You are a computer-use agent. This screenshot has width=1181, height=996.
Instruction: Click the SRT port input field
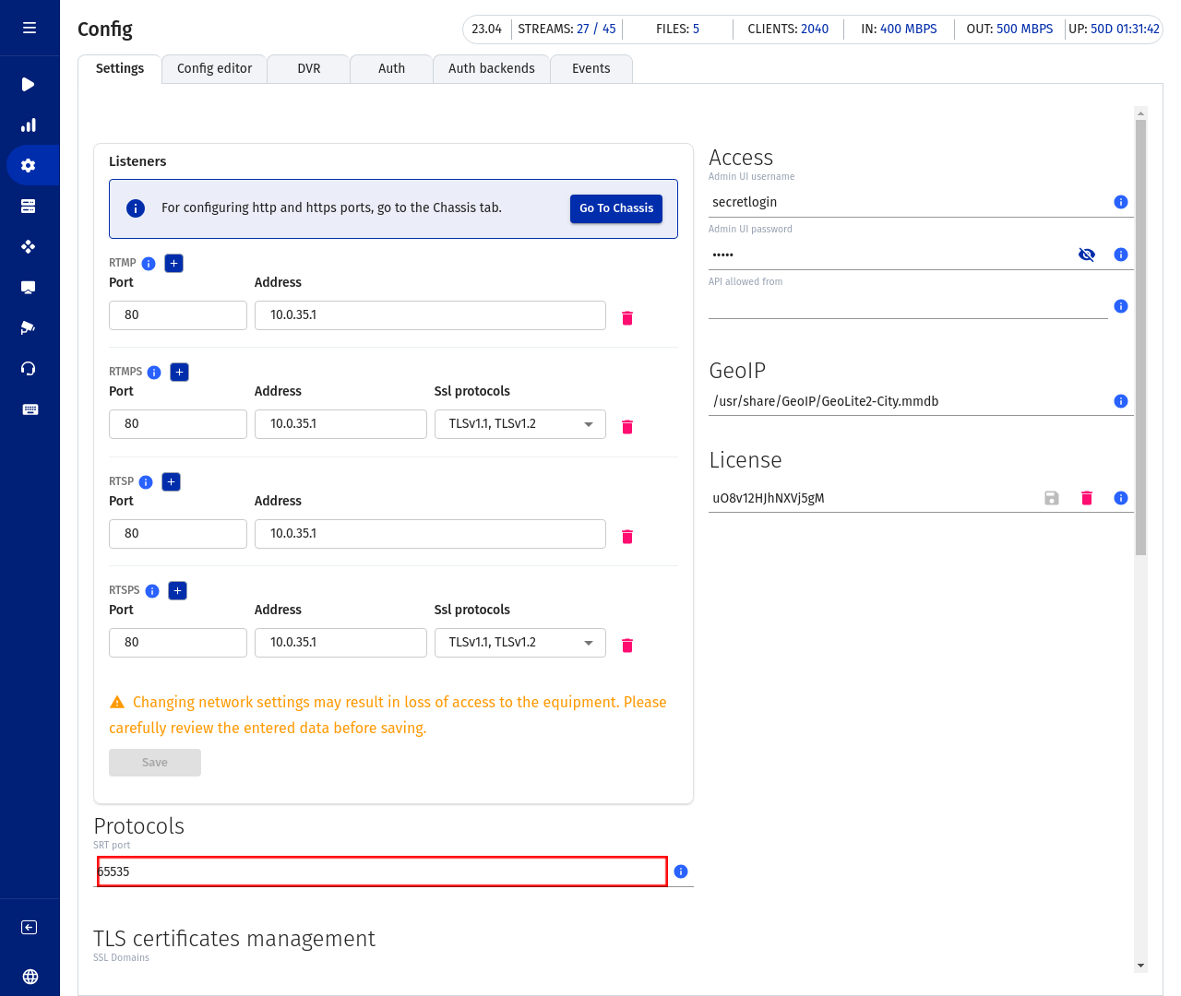tap(382, 871)
